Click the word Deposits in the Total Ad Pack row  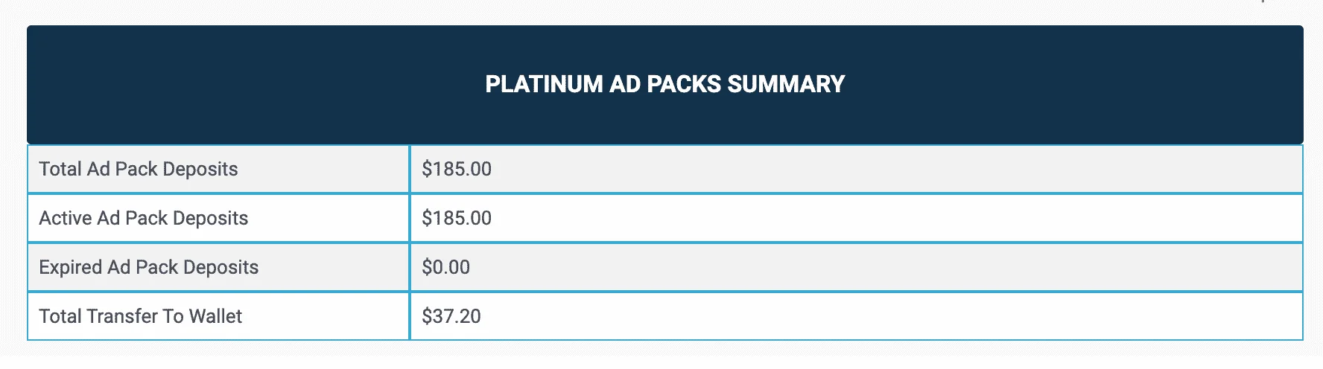point(200,170)
